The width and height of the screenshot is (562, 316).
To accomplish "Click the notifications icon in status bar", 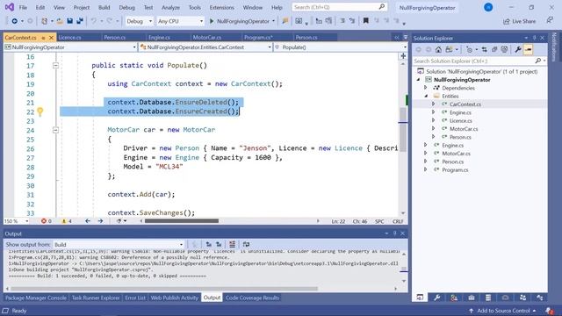I will (549, 311).
